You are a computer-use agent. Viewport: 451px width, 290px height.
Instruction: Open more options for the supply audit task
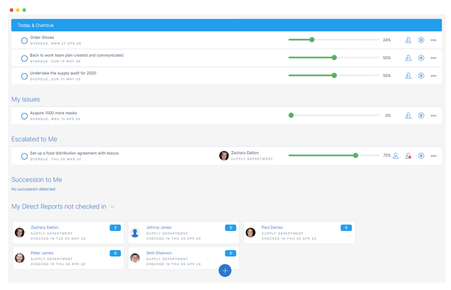pos(433,76)
